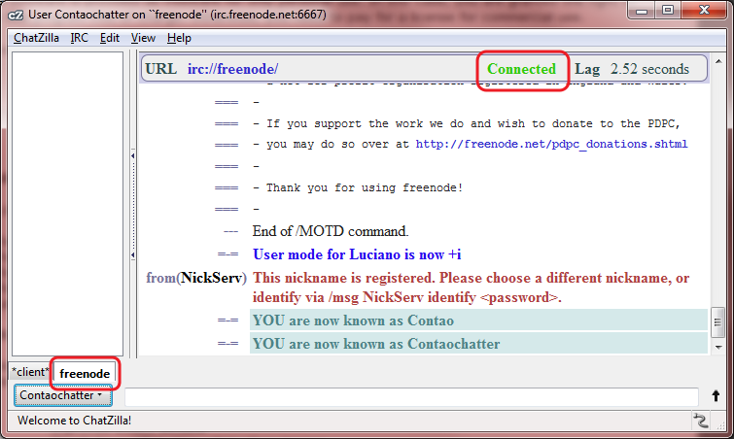
Task: Collapse the user list via splitter grippy
Action: pyautogui.click(x=132, y=155)
